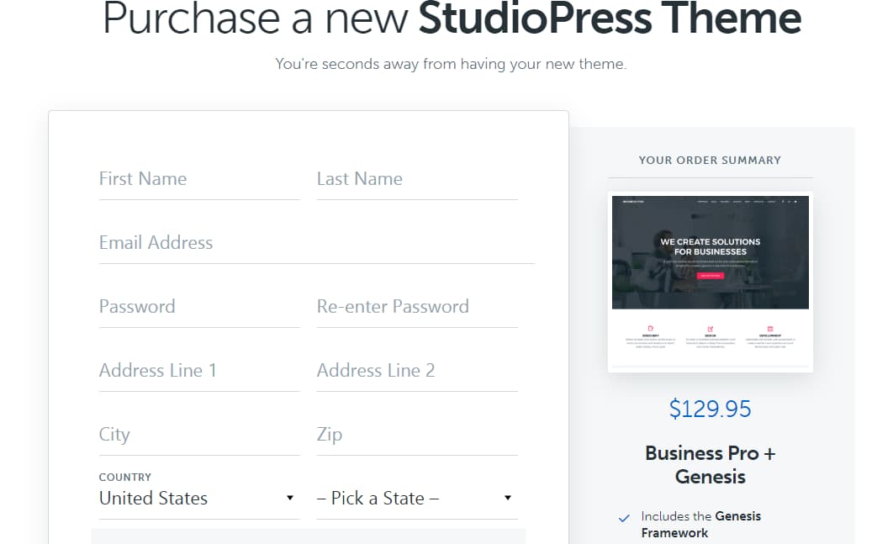Click the Business Pro theme preview thumbnail
Image resolution: width=893 pixels, height=544 pixels.
[711, 283]
